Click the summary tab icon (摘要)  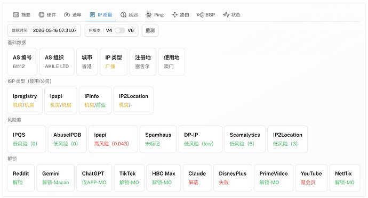(16, 15)
